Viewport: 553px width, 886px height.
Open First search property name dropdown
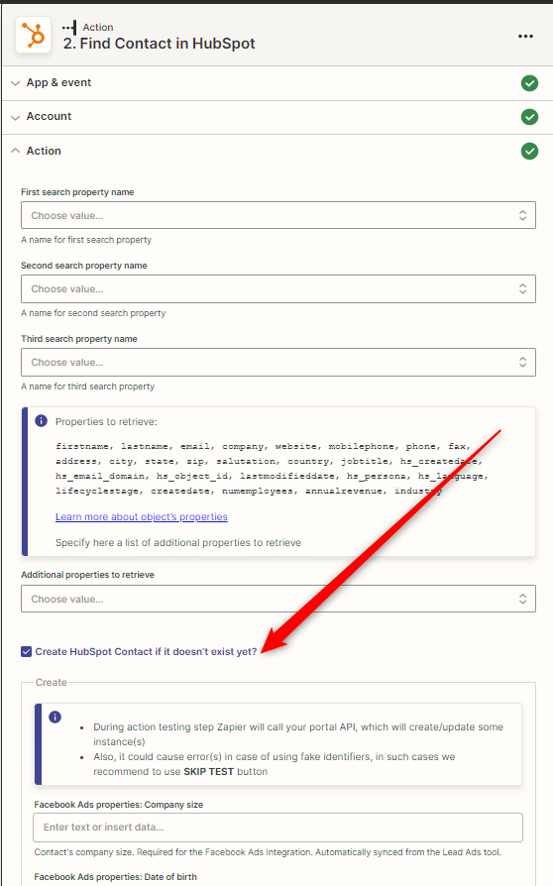[277, 215]
